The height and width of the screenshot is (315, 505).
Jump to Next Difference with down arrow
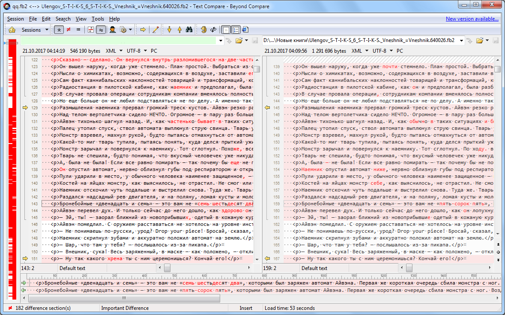tap(169, 30)
